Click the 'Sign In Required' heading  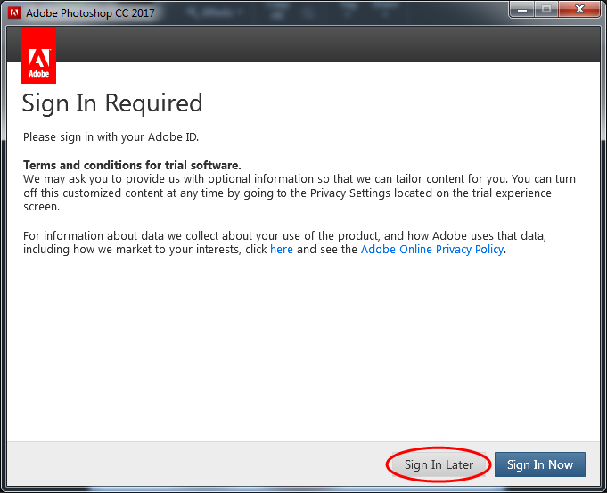(x=112, y=103)
